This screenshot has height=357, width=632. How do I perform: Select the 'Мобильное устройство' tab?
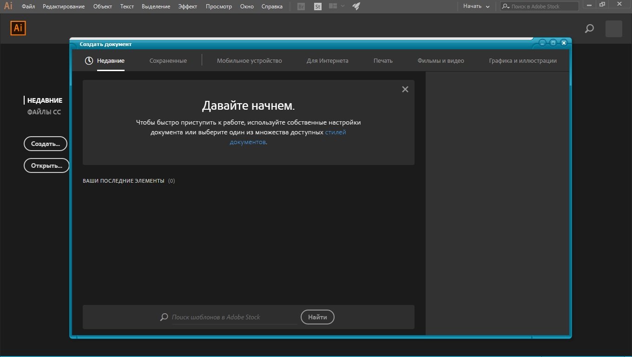click(x=249, y=61)
